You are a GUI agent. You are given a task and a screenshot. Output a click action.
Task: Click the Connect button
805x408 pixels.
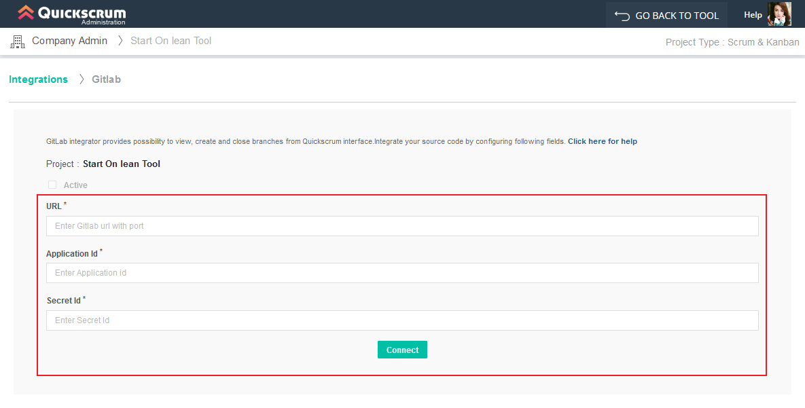point(402,350)
